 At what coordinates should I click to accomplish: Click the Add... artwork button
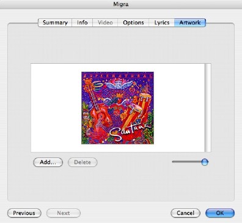(x=48, y=162)
